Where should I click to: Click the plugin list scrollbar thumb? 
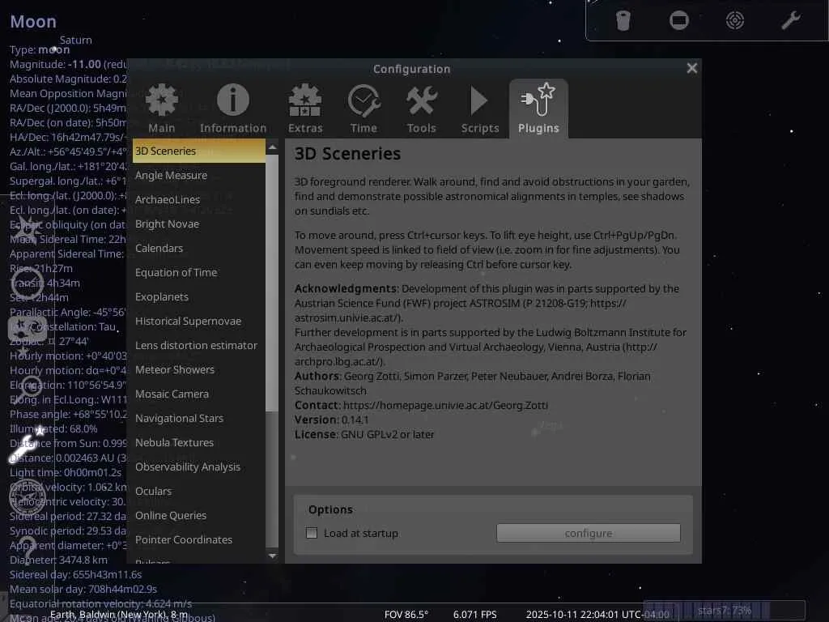coord(272,283)
